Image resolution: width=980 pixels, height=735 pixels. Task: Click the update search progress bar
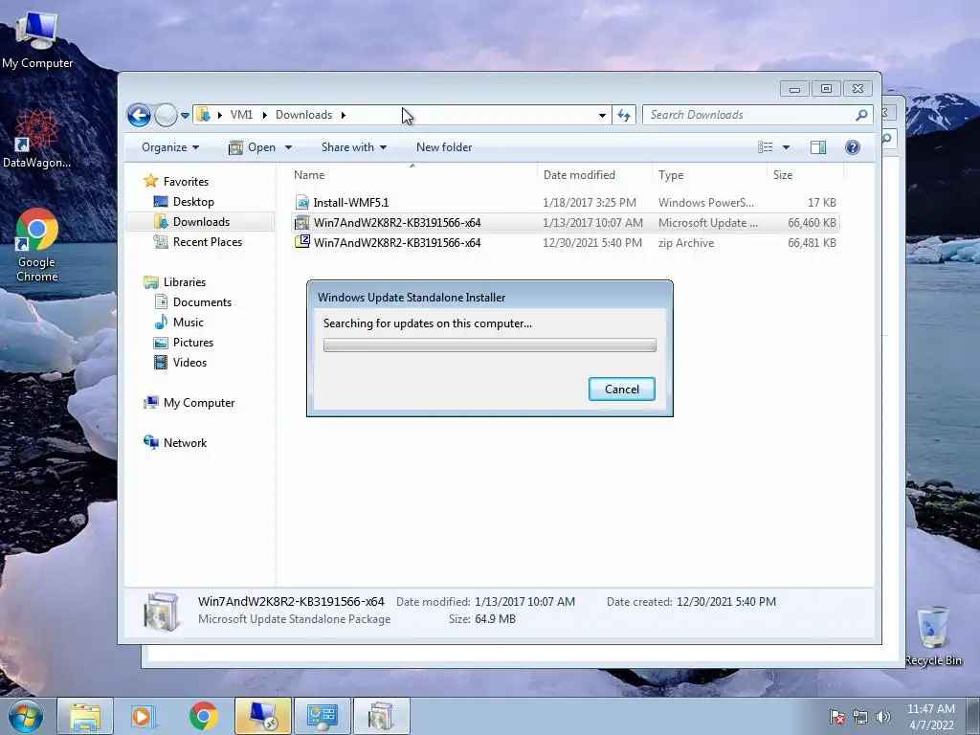(489, 345)
